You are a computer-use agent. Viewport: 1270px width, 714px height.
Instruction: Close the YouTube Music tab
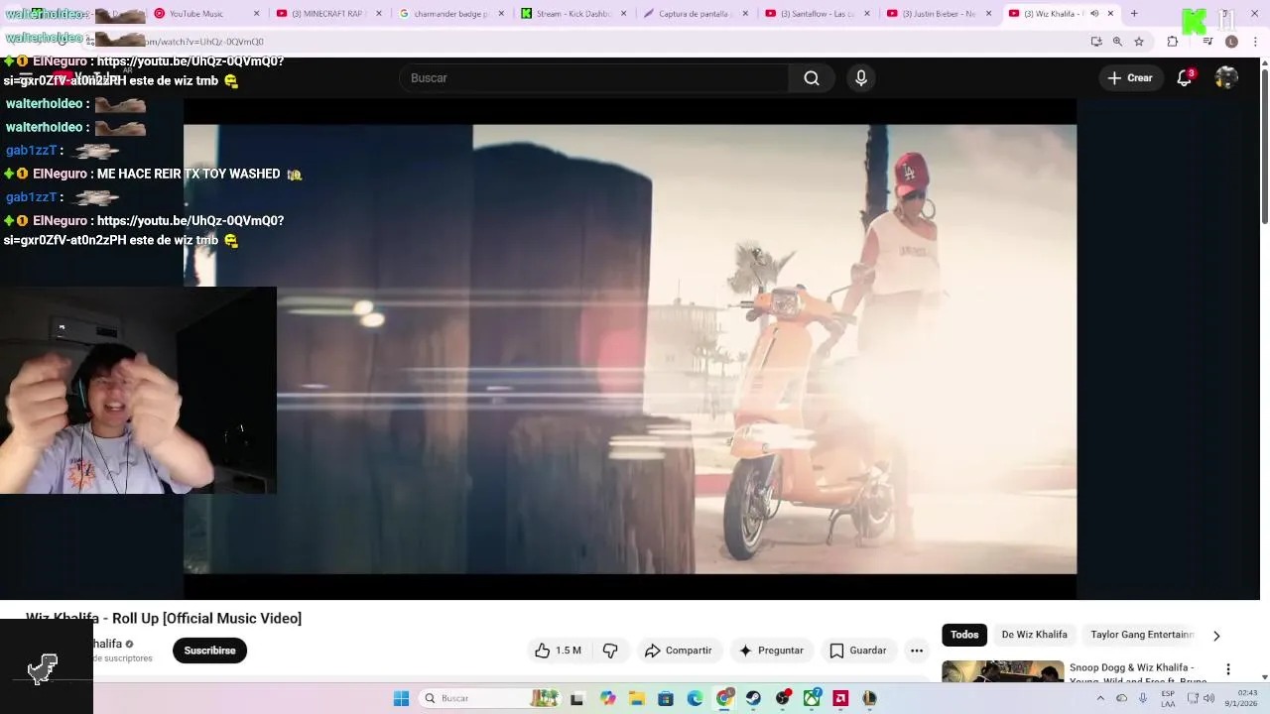(x=257, y=14)
